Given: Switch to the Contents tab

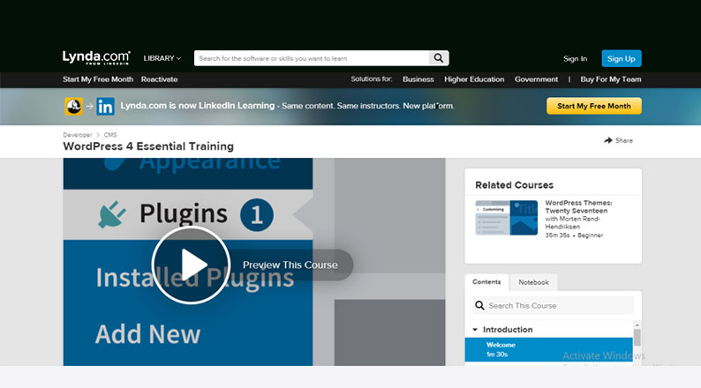Looking at the screenshot, I should 486,281.
